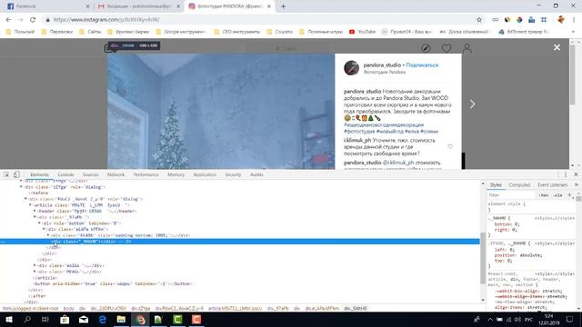Open File Explorer from the taskbar
Screen dimensions: 582x327
pos(121,319)
